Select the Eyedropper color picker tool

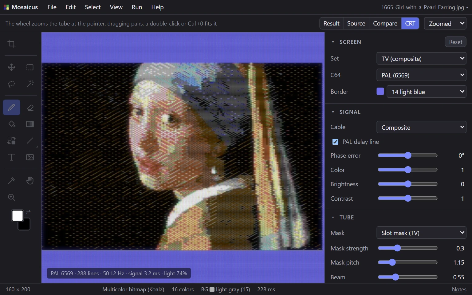click(x=11, y=180)
